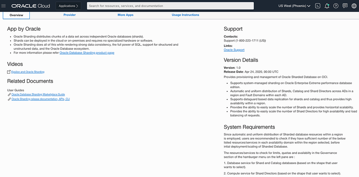
Task: Open the support chat icon
Action: click(x=345, y=6)
